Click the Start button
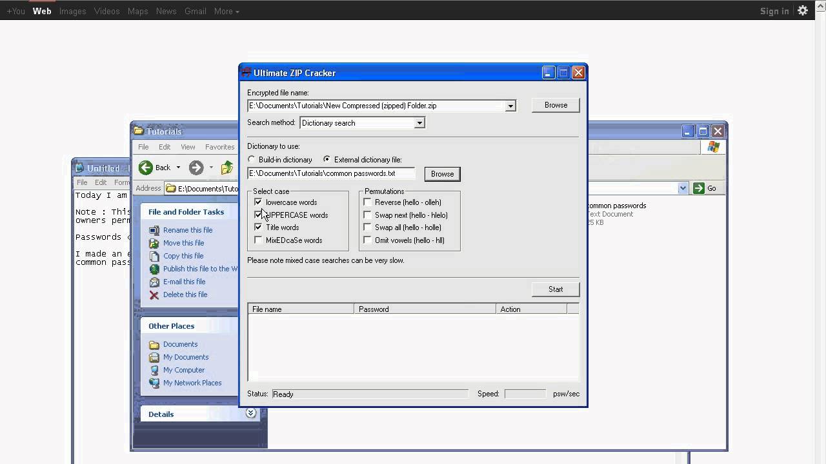This screenshot has width=826, height=464. (x=556, y=289)
